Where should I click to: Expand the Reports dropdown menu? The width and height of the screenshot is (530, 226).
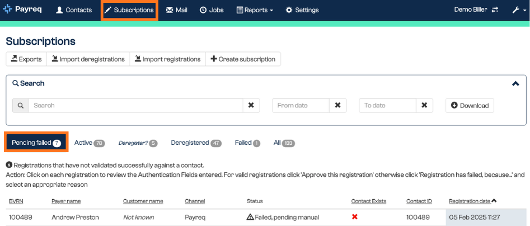tap(255, 10)
